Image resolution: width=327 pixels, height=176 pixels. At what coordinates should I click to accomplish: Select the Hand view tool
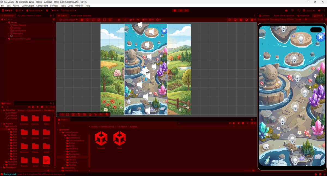point(82,20)
